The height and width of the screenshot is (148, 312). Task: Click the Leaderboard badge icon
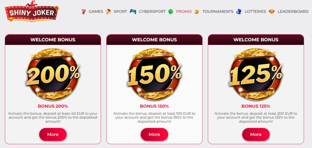[x=272, y=12]
